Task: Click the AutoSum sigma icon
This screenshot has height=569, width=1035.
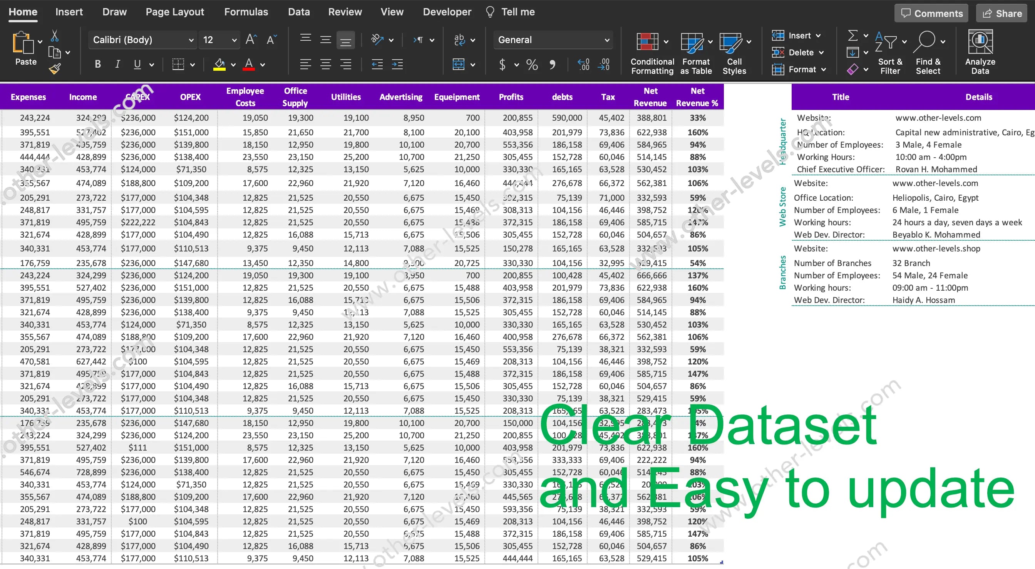Action: 852,35
